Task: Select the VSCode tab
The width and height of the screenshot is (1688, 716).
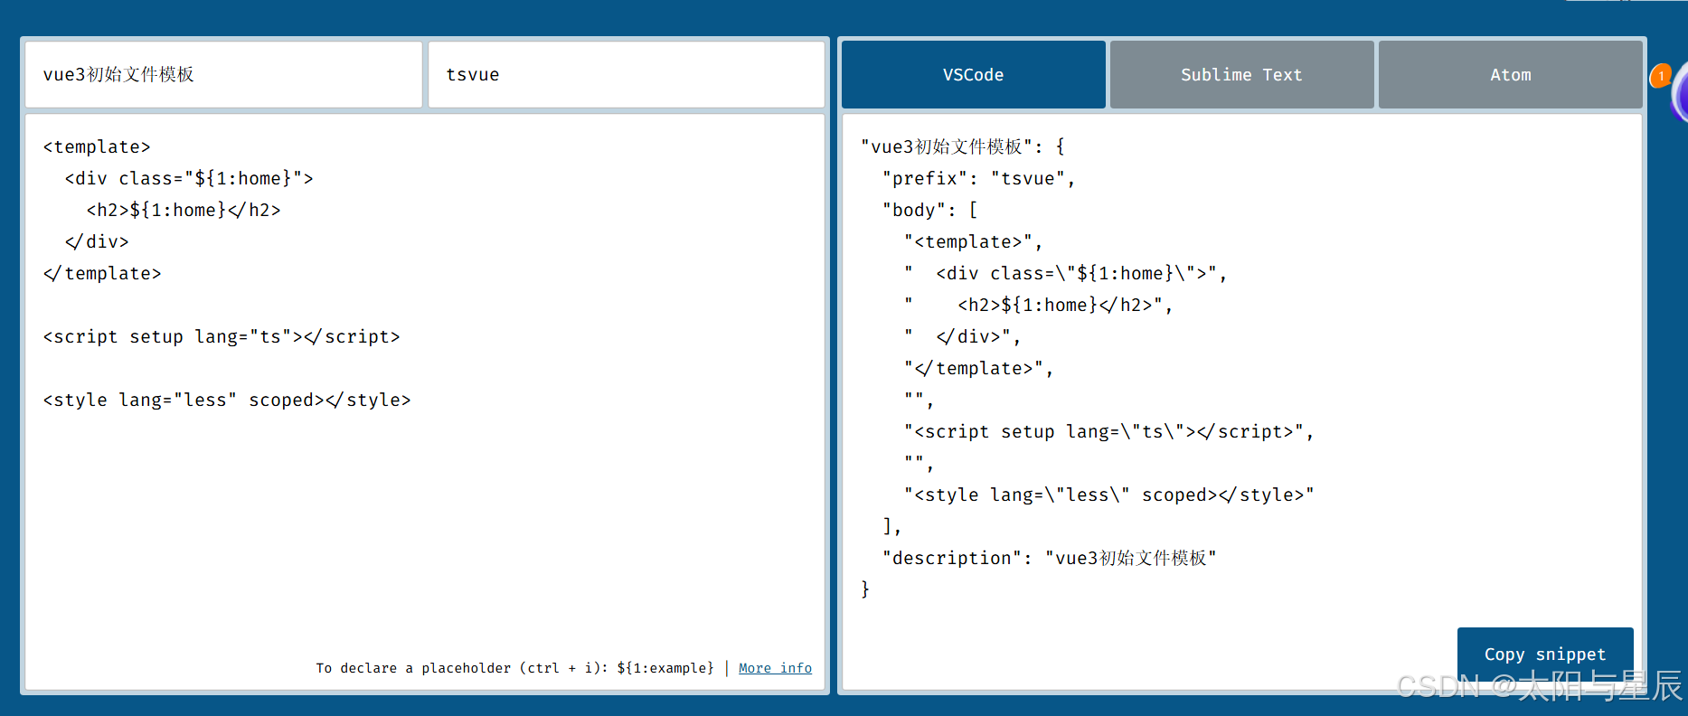Action: [x=973, y=75]
